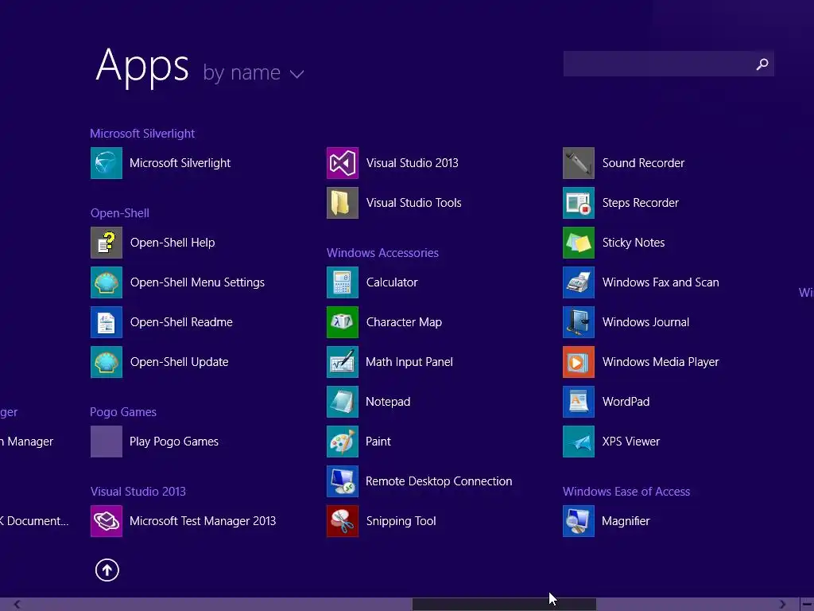
Task: Click the 'Microsoft Test Manager 2013' label
Action: (203, 521)
